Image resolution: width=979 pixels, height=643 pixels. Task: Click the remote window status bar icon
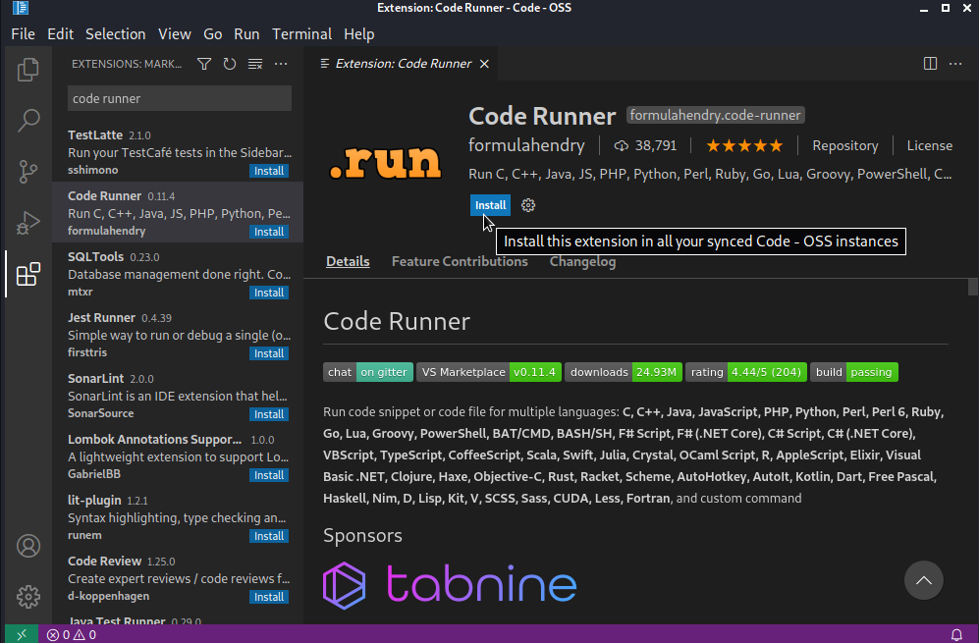pos(22,634)
